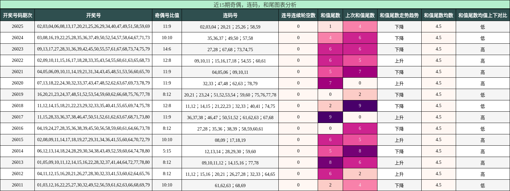Viewport: 510px width, 191px height.
Task: Select consecutive numbers '27,28；67,68；73,74,75'
Action: (230, 50)
